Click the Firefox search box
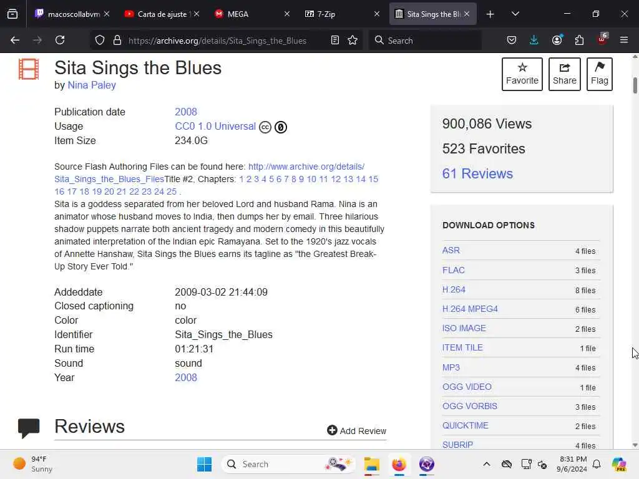Screen dimensions: 639x479 pyautogui.click(x=425, y=41)
